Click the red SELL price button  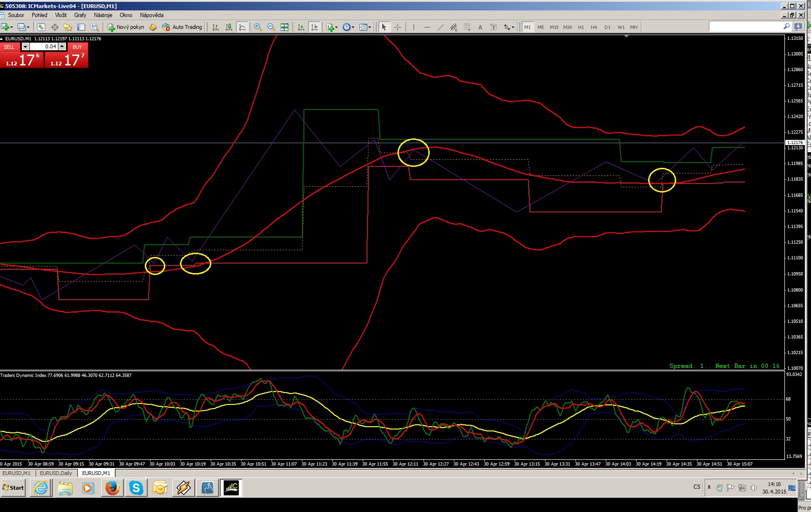point(22,60)
